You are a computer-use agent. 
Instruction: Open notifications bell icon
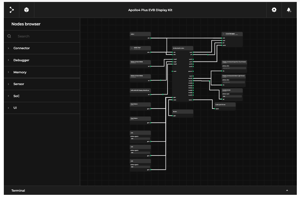(x=289, y=10)
